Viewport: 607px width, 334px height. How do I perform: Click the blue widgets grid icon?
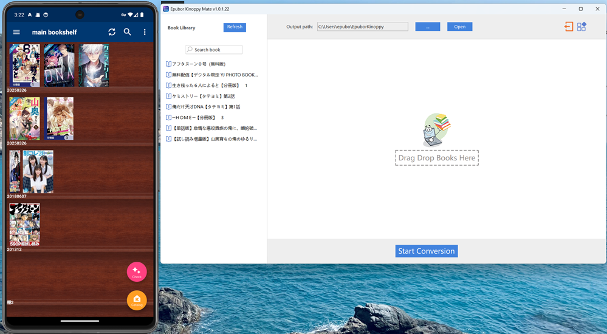coord(581,27)
